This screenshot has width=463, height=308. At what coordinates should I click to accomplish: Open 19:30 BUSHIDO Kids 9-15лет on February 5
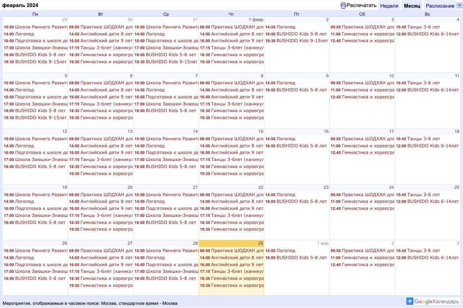click(41, 118)
